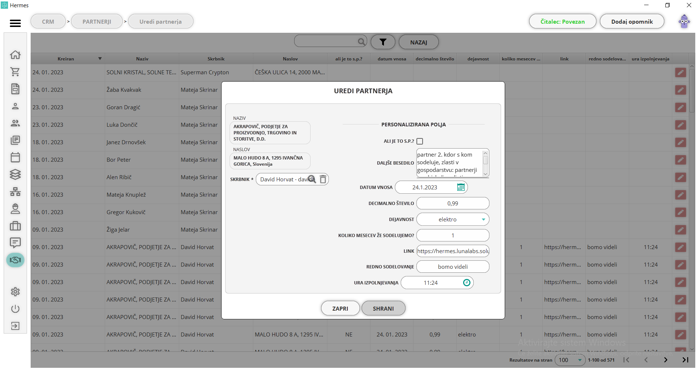Viewport: 700px width, 374px height.
Task: Click the NAZAJ button
Action: pos(419,42)
